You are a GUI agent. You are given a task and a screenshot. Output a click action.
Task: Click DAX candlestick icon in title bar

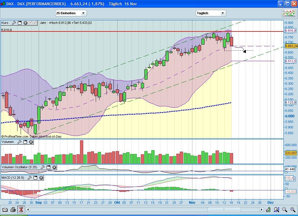(3, 4)
